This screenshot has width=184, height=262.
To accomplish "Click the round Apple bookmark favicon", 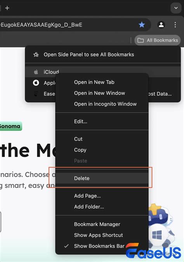I will coord(36,83).
